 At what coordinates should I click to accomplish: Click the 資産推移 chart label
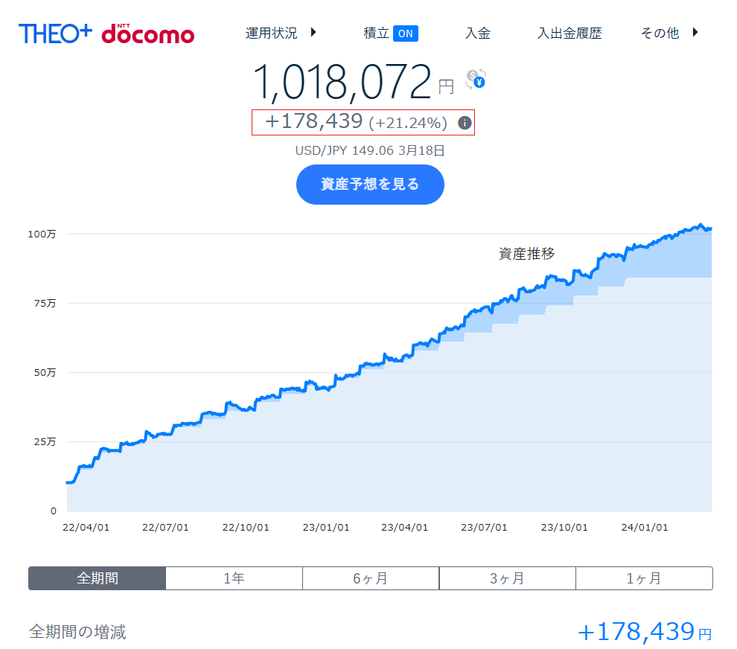click(526, 254)
